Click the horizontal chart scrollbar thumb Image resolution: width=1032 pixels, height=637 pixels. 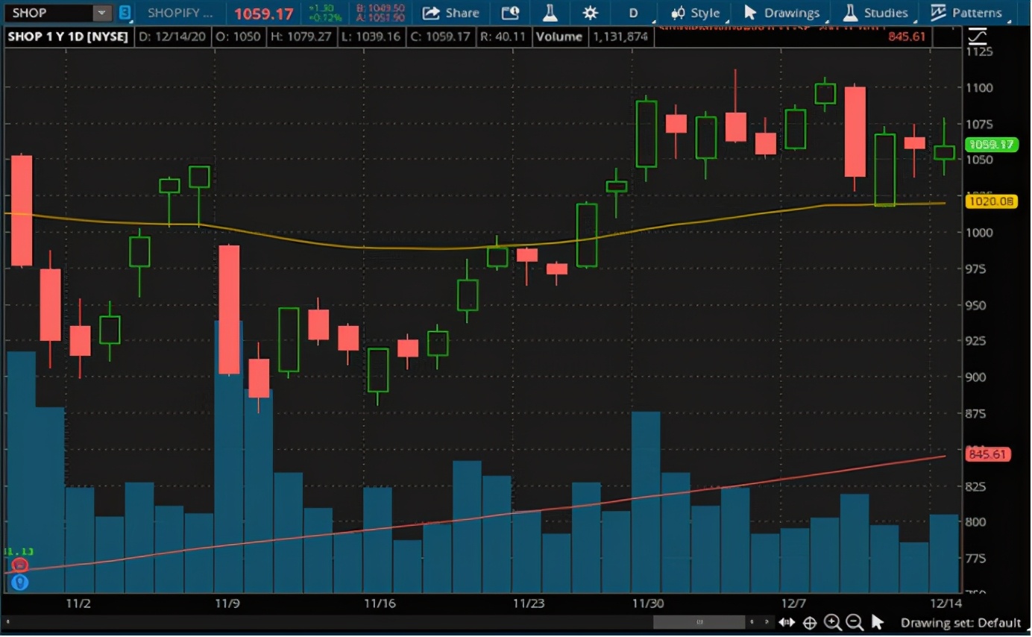click(699, 621)
